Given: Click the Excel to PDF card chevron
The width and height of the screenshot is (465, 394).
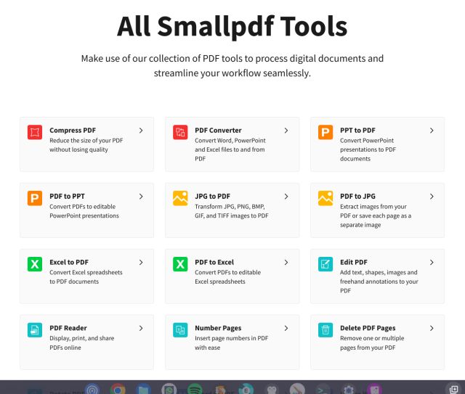Looking at the screenshot, I should pos(141,263).
